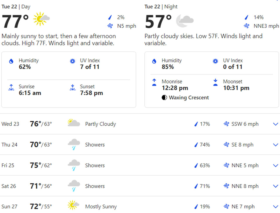Click the Moonset icon in the Night card
280x213 pixels.
tap(215, 82)
